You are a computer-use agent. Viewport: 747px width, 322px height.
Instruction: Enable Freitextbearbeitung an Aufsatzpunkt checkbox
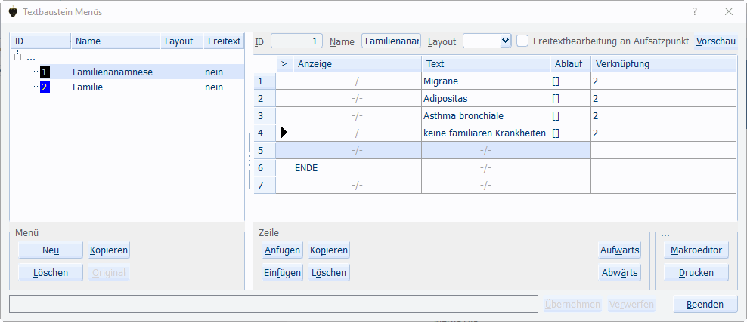tap(522, 41)
